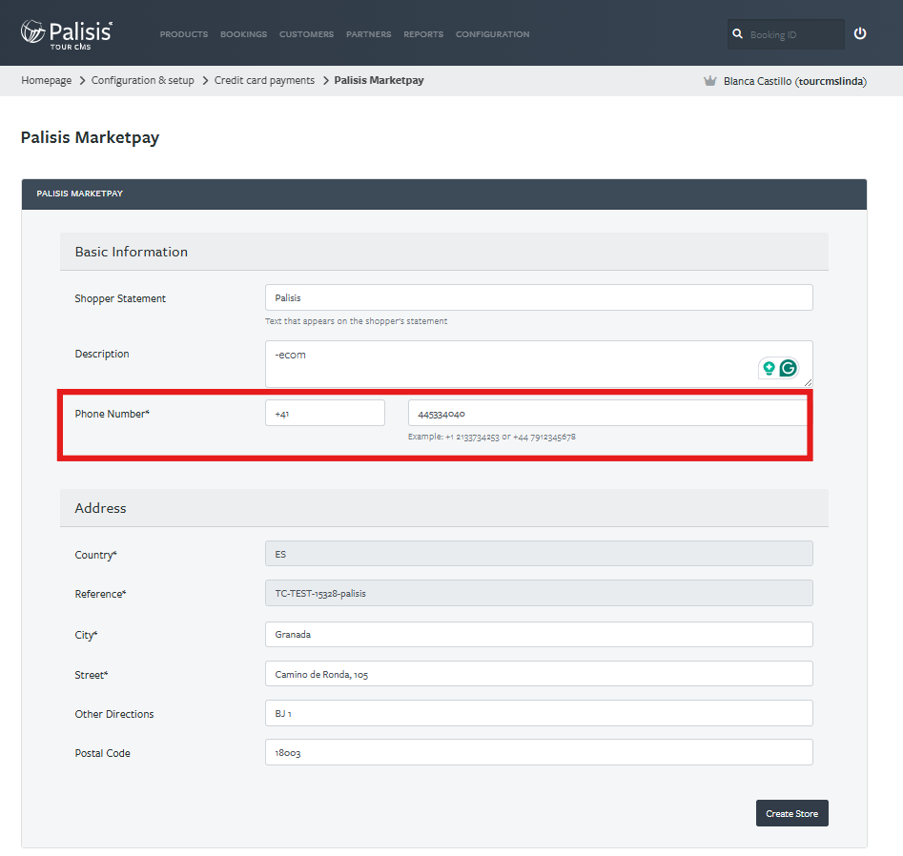This screenshot has height=856, width=903.
Task: Open the Bookings menu
Action: [243, 34]
